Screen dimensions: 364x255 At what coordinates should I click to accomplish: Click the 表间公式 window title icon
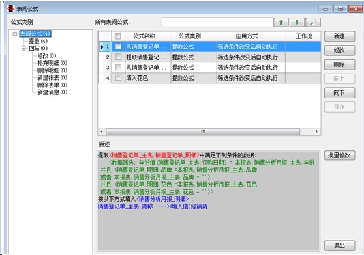point(10,8)
